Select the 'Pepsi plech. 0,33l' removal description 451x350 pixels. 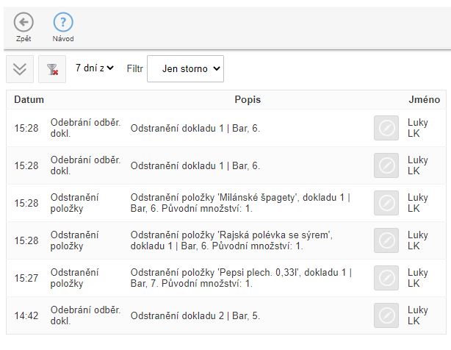[240, 277]
